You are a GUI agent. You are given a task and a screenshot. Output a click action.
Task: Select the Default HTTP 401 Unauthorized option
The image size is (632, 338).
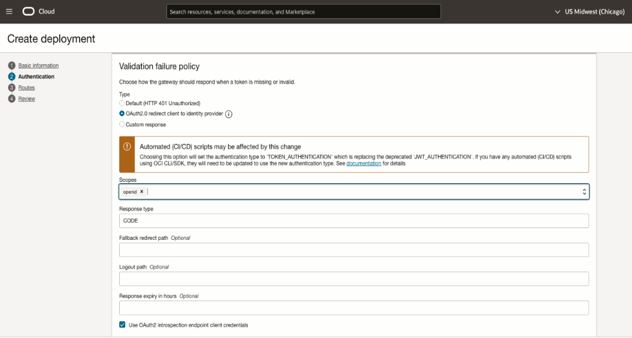coord(122,103)
